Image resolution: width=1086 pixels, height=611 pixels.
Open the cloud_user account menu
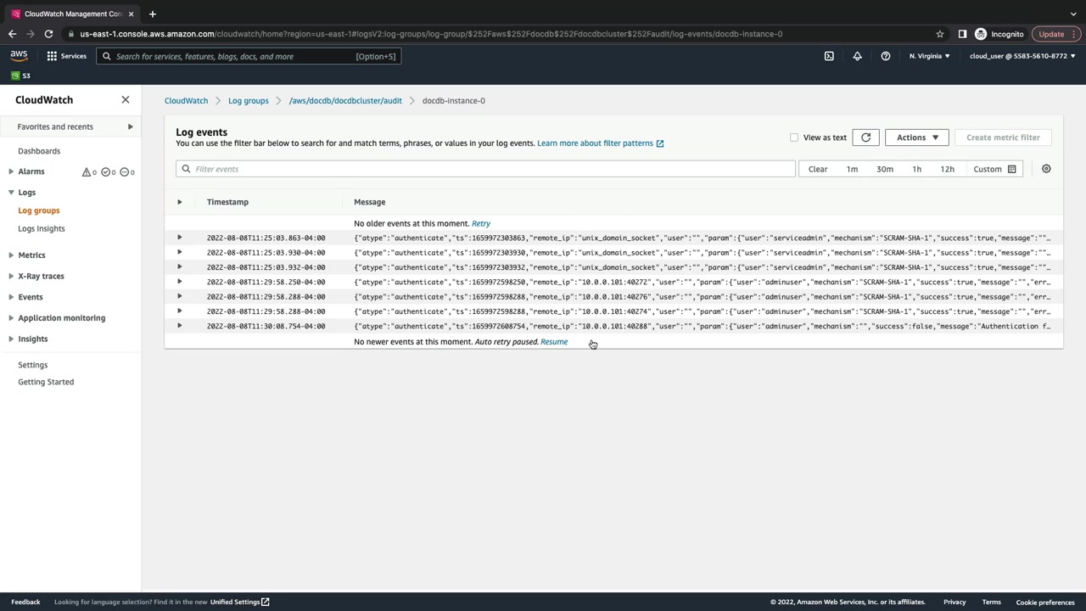coord(1022,56)
